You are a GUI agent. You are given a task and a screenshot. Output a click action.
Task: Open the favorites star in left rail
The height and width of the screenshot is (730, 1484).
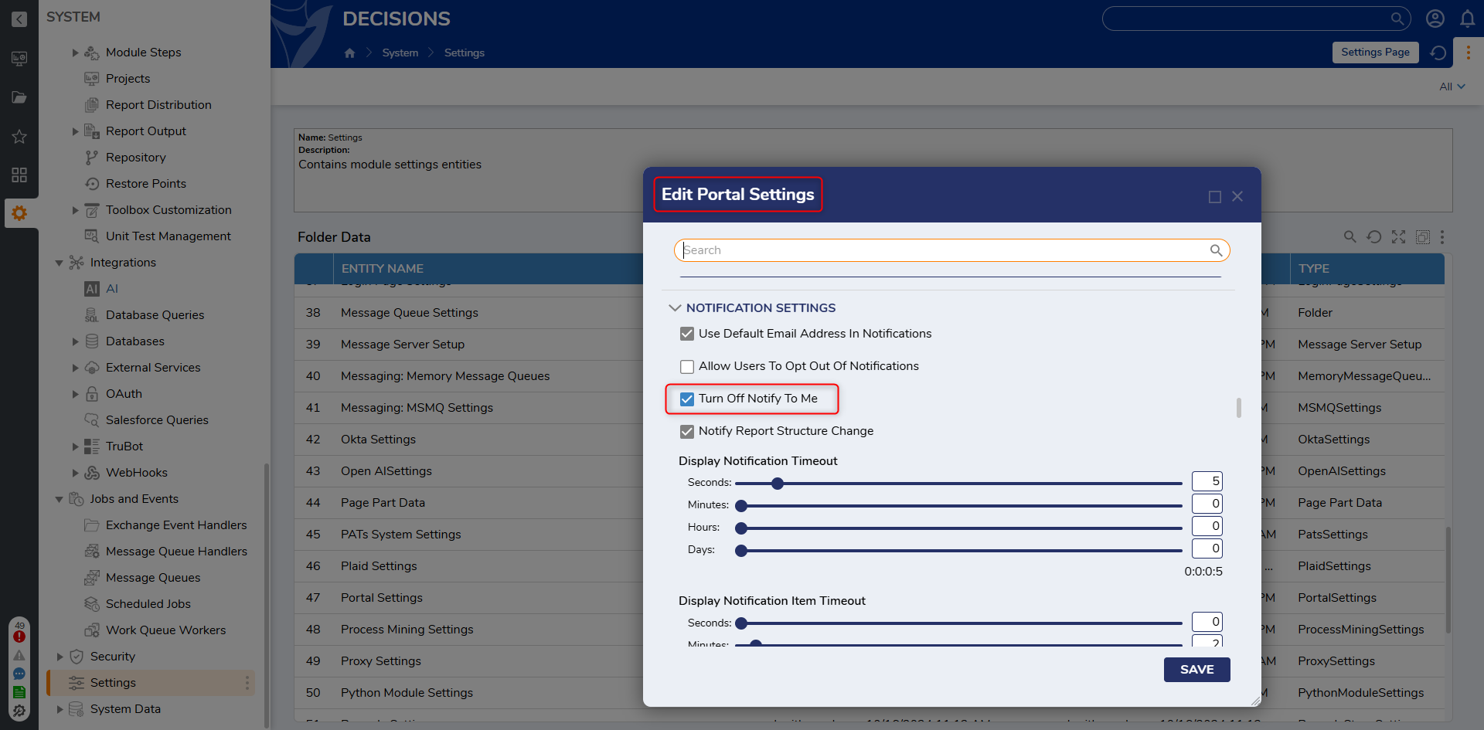[x=19, y=137]
